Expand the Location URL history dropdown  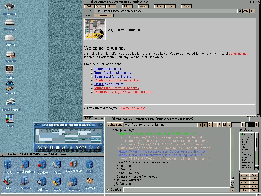pyautogui.click(x=240, y=11)
